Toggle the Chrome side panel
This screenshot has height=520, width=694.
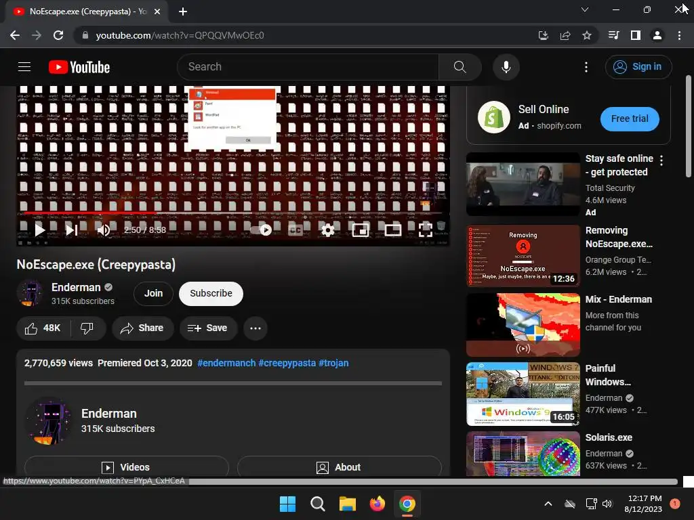[636, 35]
